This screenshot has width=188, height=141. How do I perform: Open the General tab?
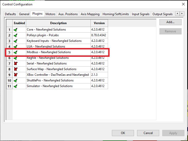tap(24, 14)
